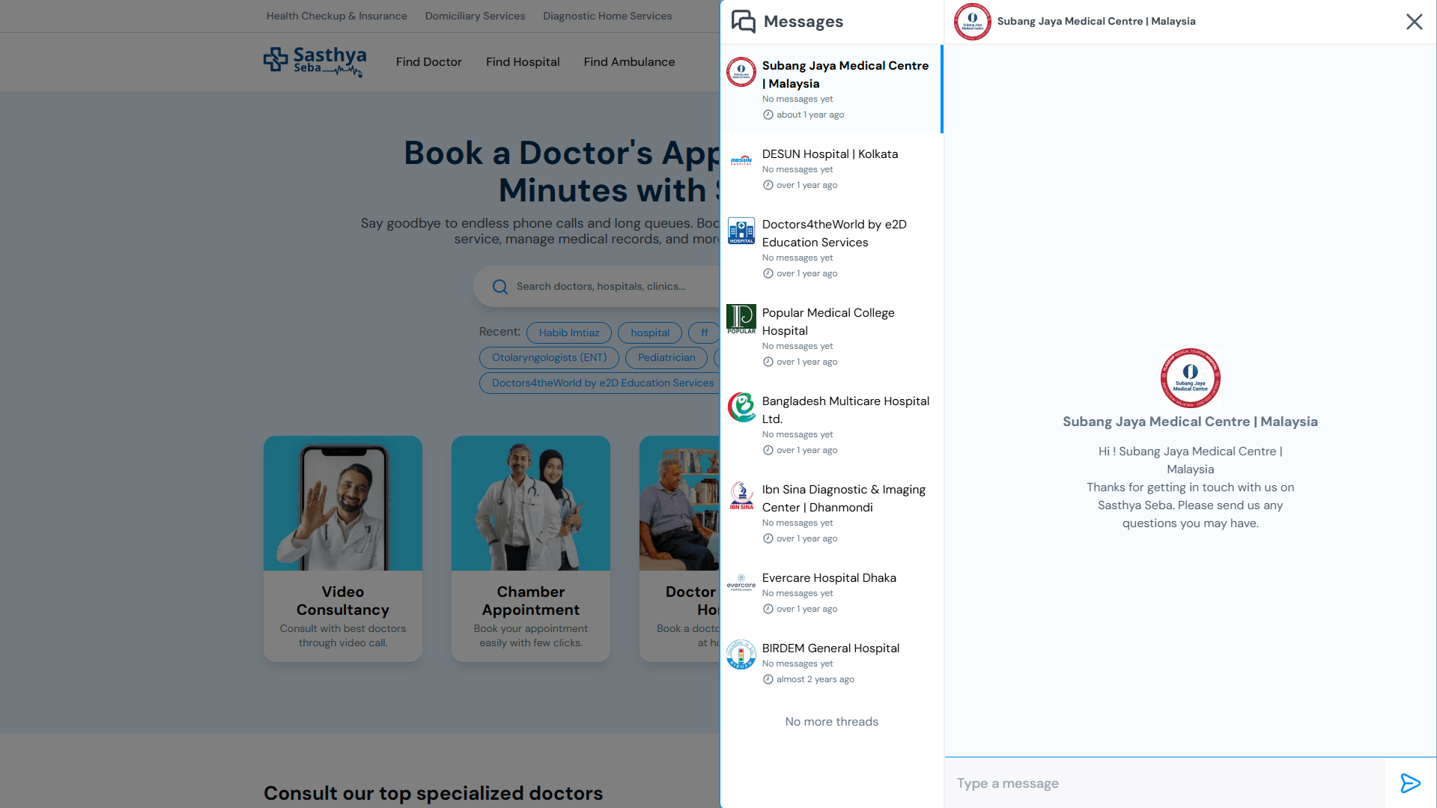The image size is (1437, 808).
Task: Send the message with the paper plane icon
Action: (1410, 783)
